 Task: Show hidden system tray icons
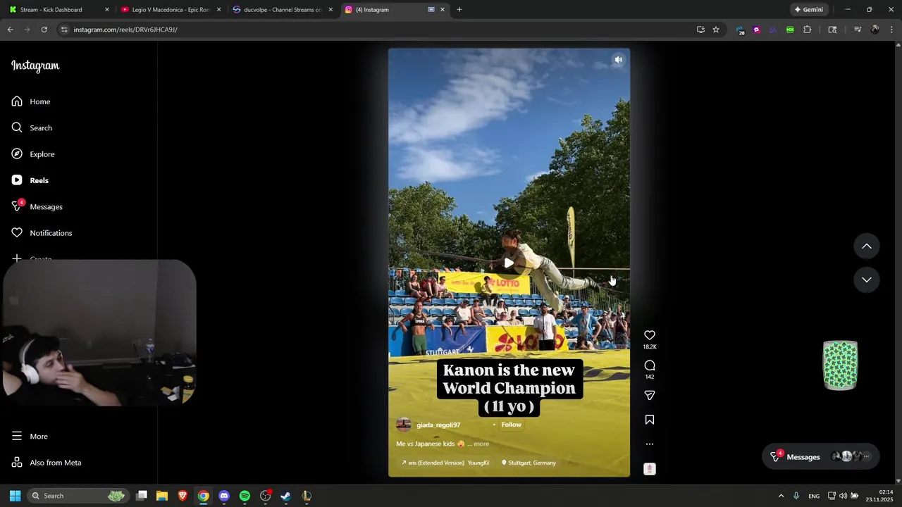781,496
